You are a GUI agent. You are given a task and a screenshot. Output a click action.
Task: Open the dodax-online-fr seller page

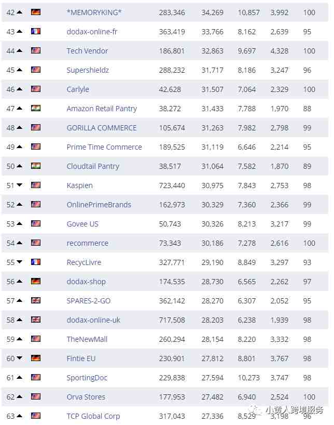(92, 32)
